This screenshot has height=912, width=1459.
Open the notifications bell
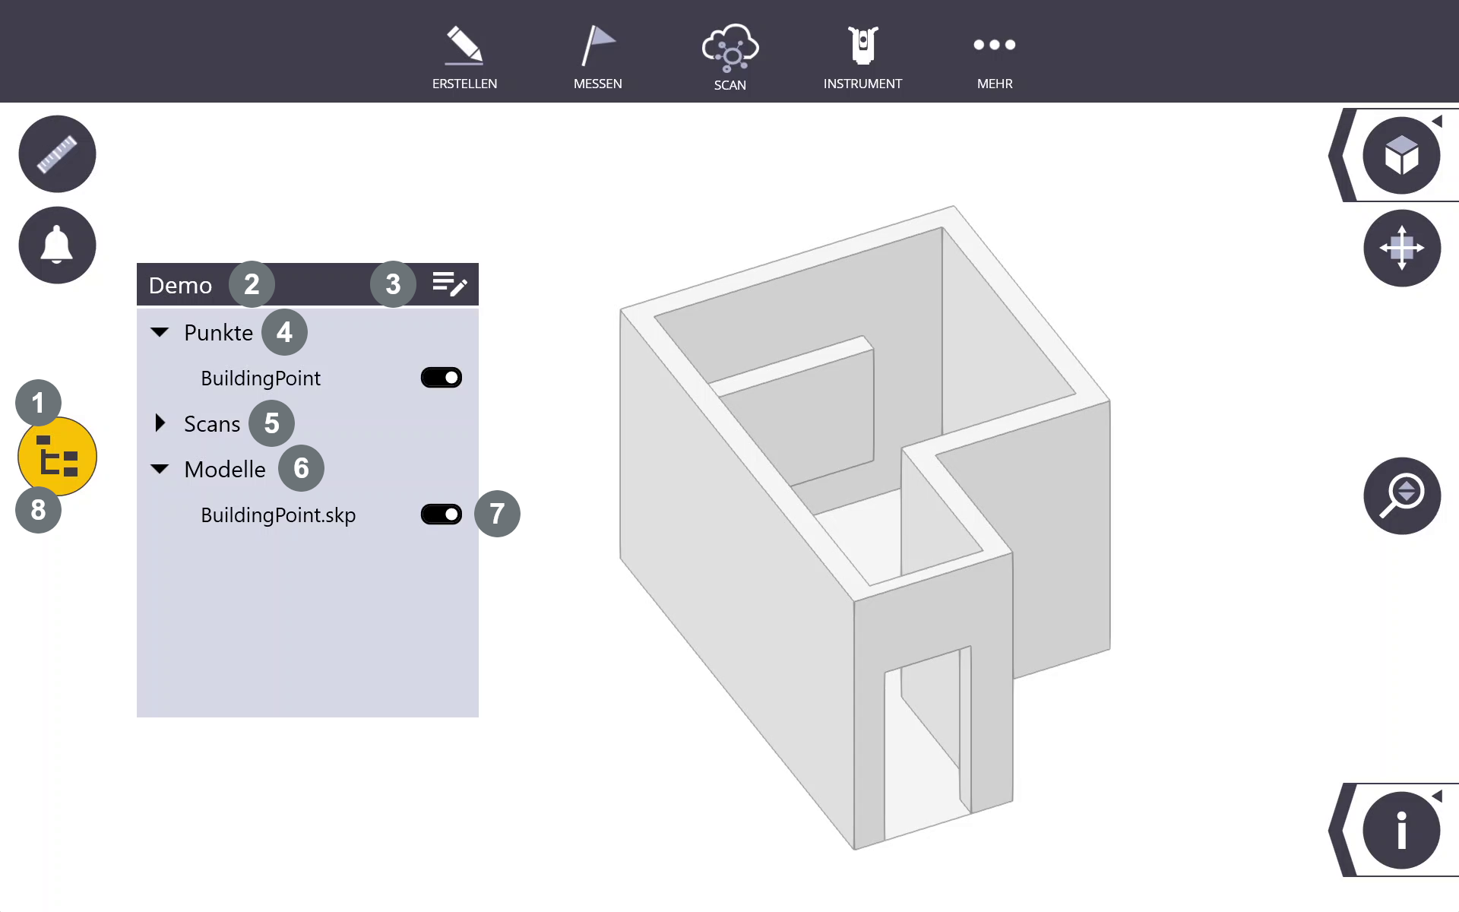tap(57, 245)
